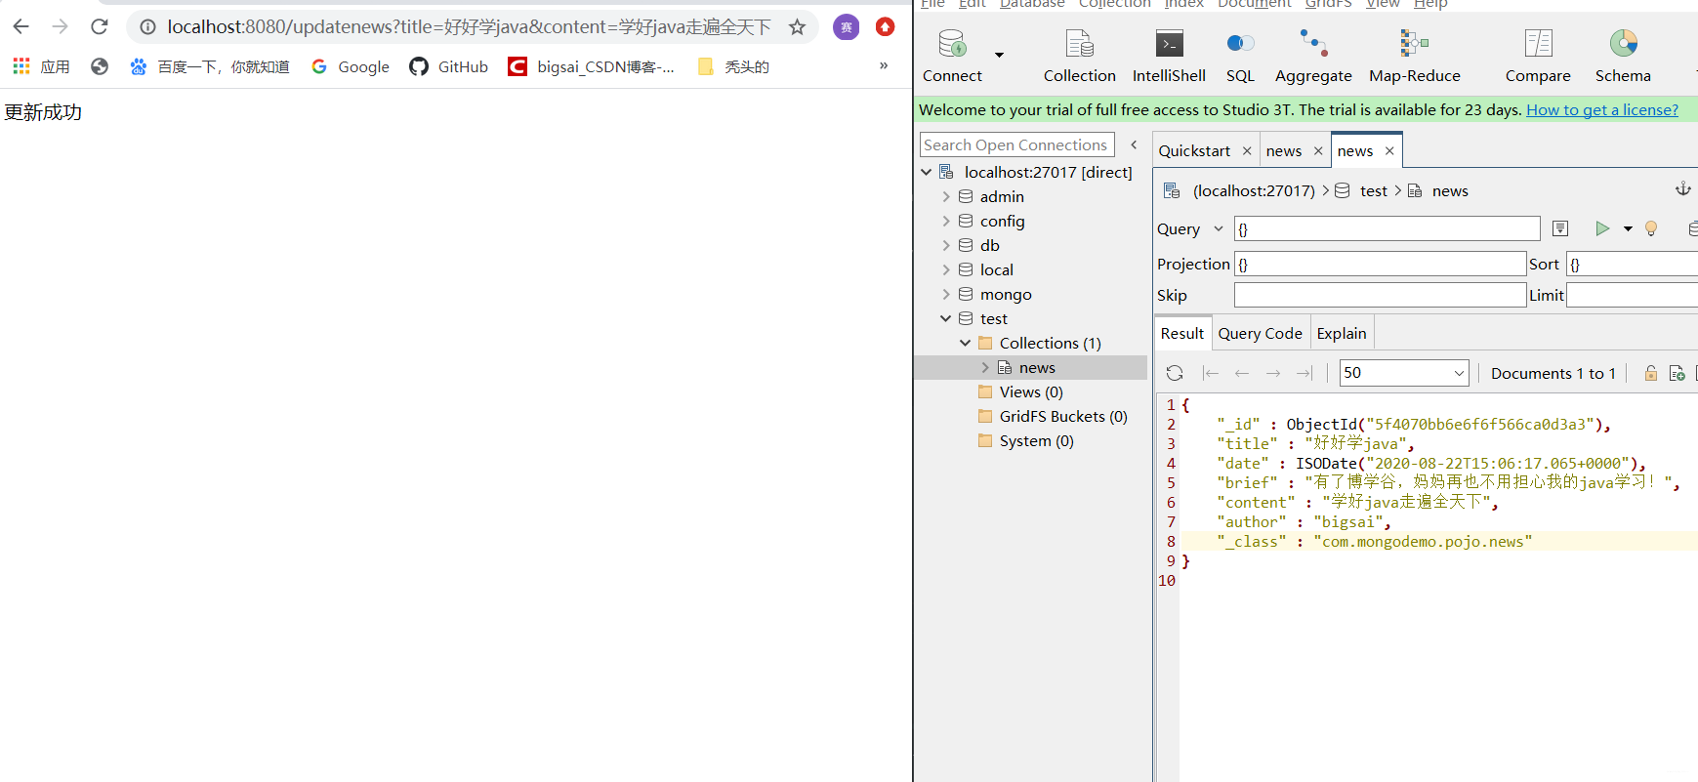This screenshot has height=782, width=1698.
Task: Close the active news tab
Action: [1389, 151]
